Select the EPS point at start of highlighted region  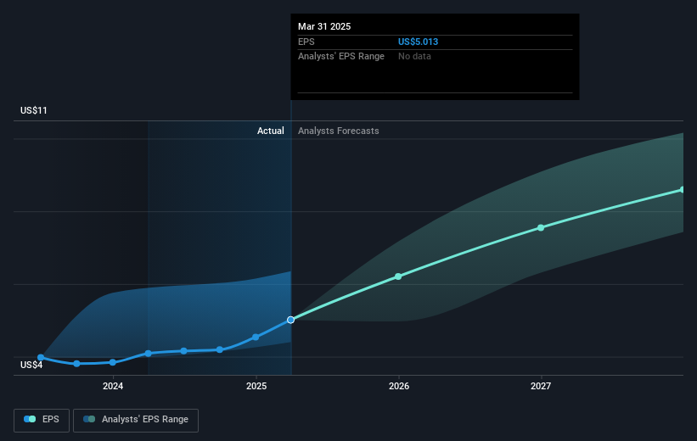(149, 354)
